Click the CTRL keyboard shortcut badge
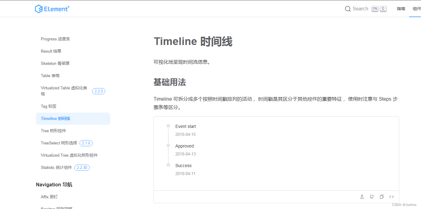Image resolution: width=421 pixels, height=209 pixels. click(x=375, y=9)
